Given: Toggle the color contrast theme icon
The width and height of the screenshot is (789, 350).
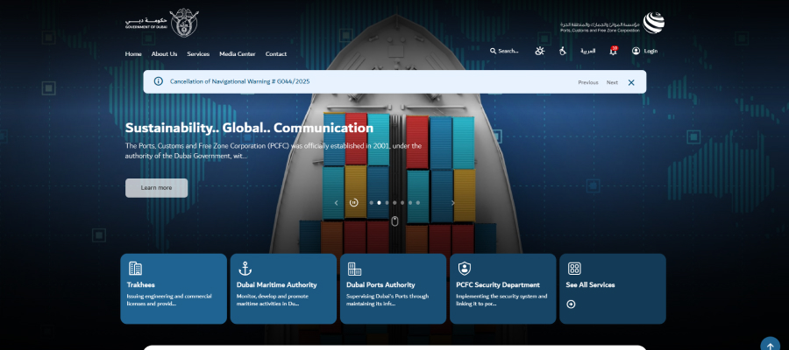Looking at the screenshot, I should tap(539, 51).
